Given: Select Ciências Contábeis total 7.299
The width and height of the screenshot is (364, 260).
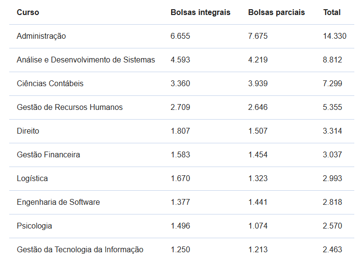Looking at the screenshot, I should point(332,84).
